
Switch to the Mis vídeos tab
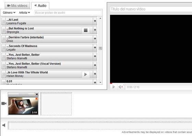pyautogui.click(x=17, y=5)
